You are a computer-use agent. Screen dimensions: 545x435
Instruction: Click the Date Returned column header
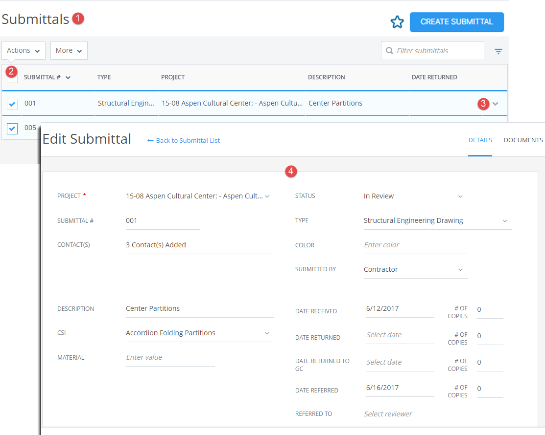coord(434,77)
